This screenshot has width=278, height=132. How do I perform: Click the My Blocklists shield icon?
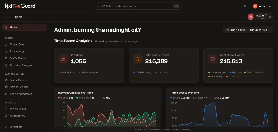click(x=6, y=109)
